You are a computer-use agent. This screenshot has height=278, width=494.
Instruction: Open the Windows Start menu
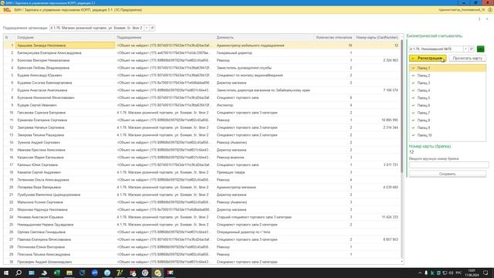pyautogui.click(x=6, y=273)
